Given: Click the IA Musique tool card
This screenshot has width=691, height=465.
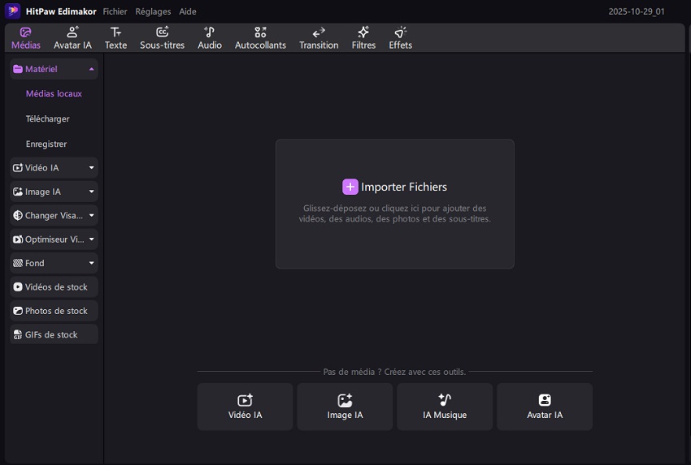Looking at the screenshot, I should pyautogui.click(x=445, y=407).
